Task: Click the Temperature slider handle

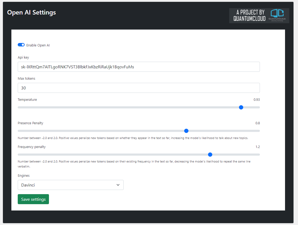Action: [x=241, y=107]
